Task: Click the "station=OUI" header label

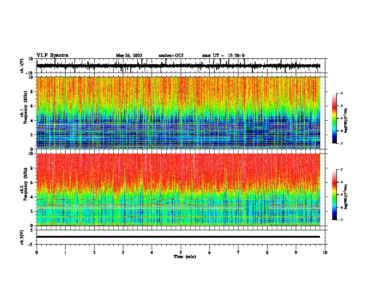Action: point(171,55)
